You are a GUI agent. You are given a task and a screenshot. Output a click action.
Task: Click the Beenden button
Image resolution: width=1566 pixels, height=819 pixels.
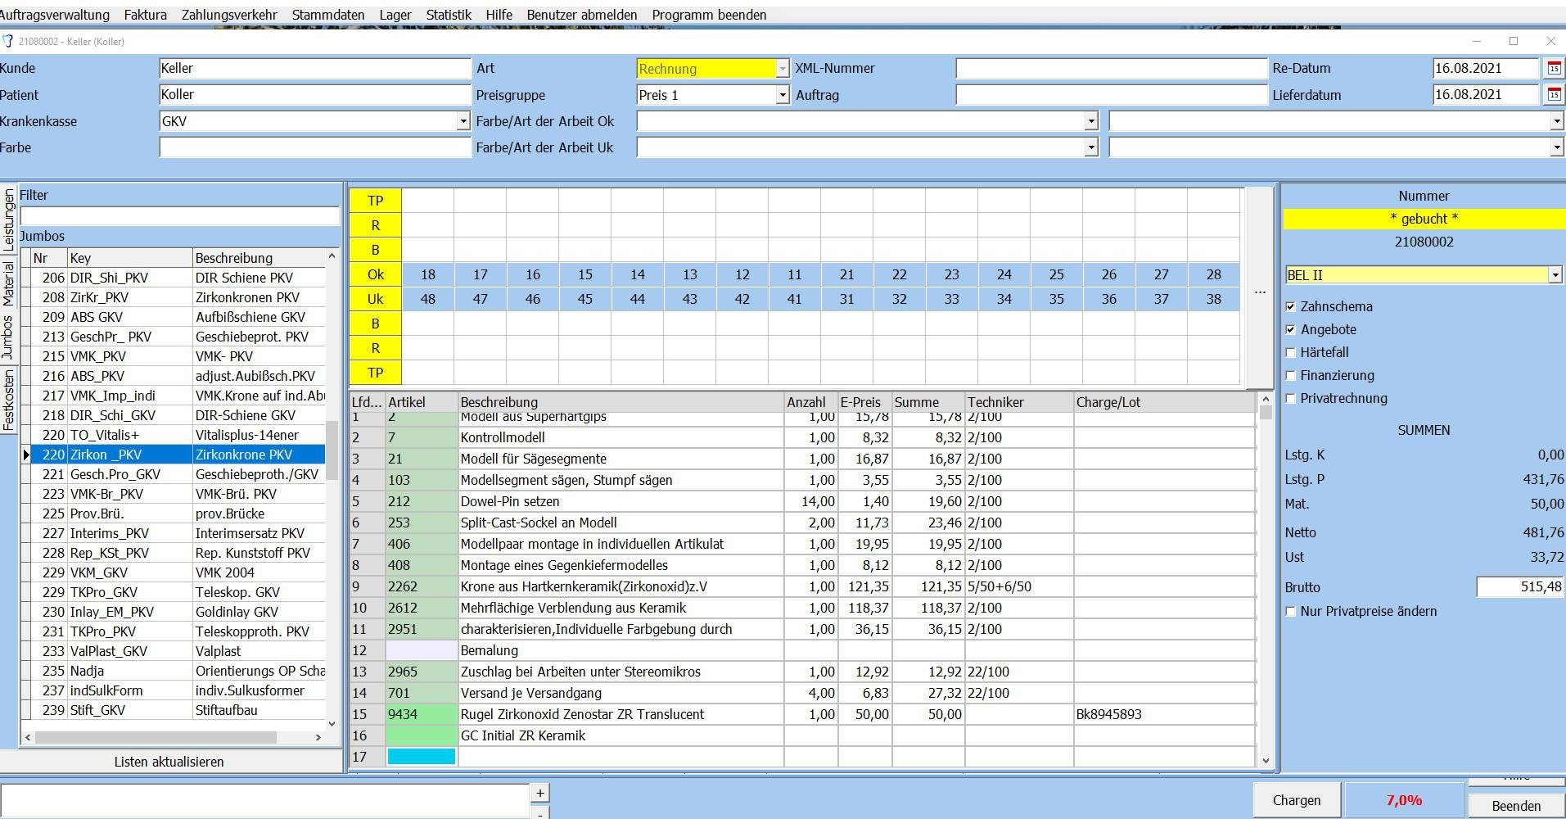[x=1516, y=806]
